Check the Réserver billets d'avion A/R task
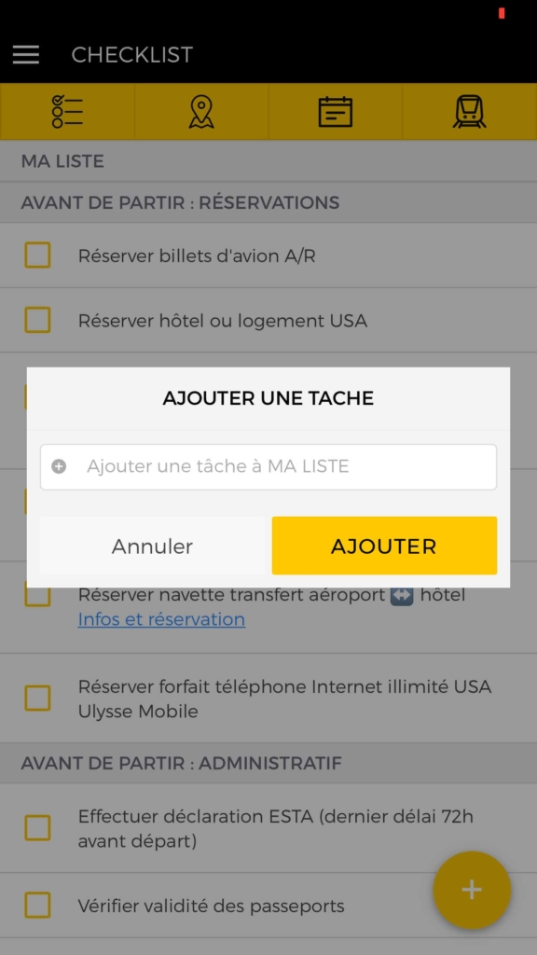537x955 pixels. coord(37,255)
